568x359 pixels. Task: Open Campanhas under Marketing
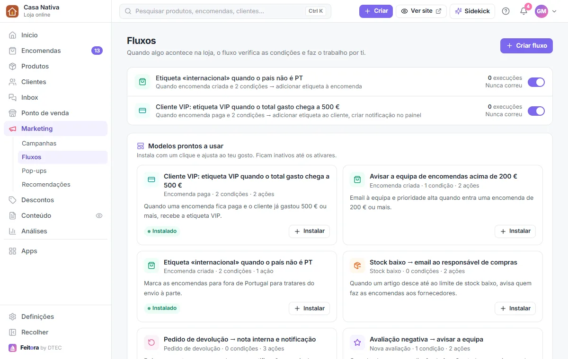pyautogui.click(x=62, y=143)
